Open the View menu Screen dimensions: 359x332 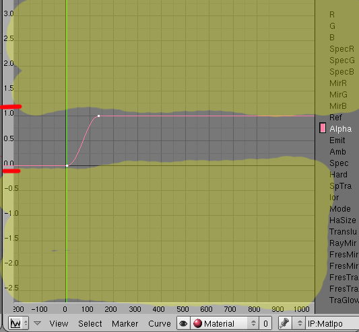coord(59,323)
